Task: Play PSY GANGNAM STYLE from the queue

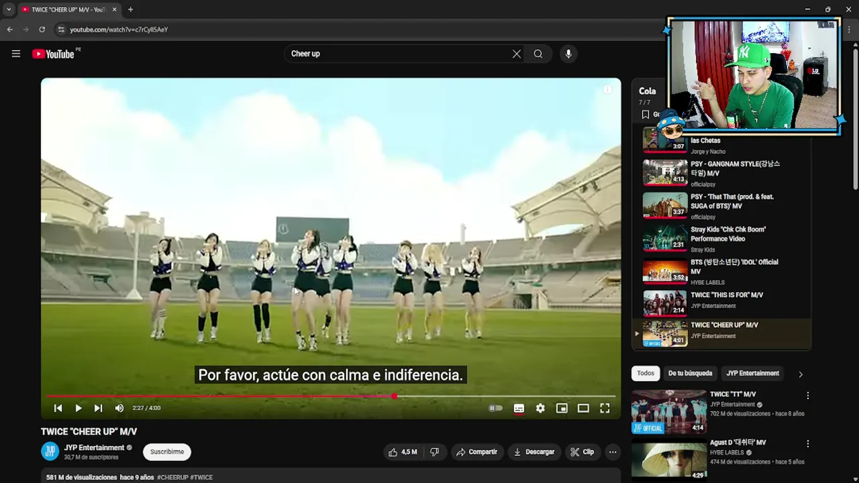Action: [721, 172]
